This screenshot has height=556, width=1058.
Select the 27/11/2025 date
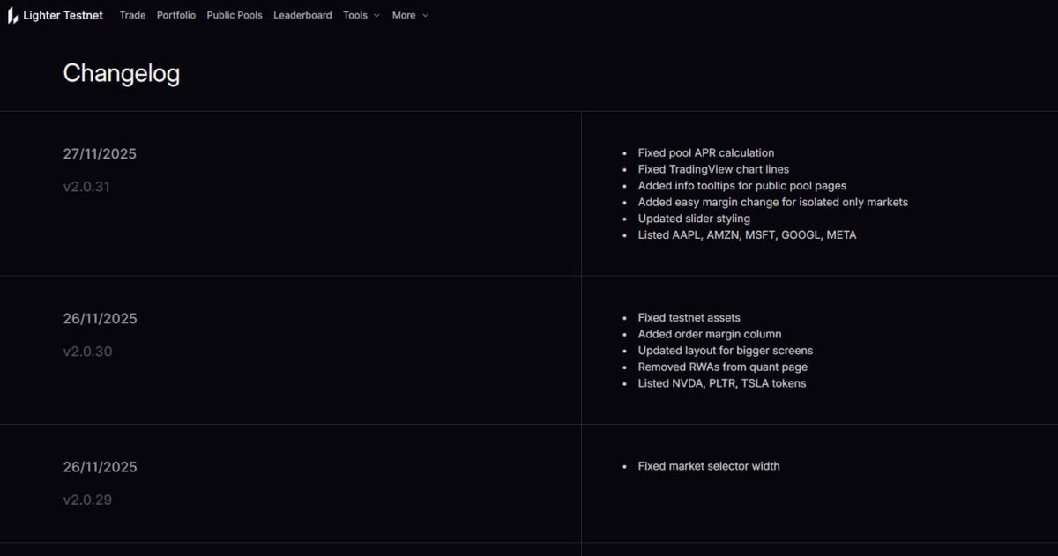[100, 153]
